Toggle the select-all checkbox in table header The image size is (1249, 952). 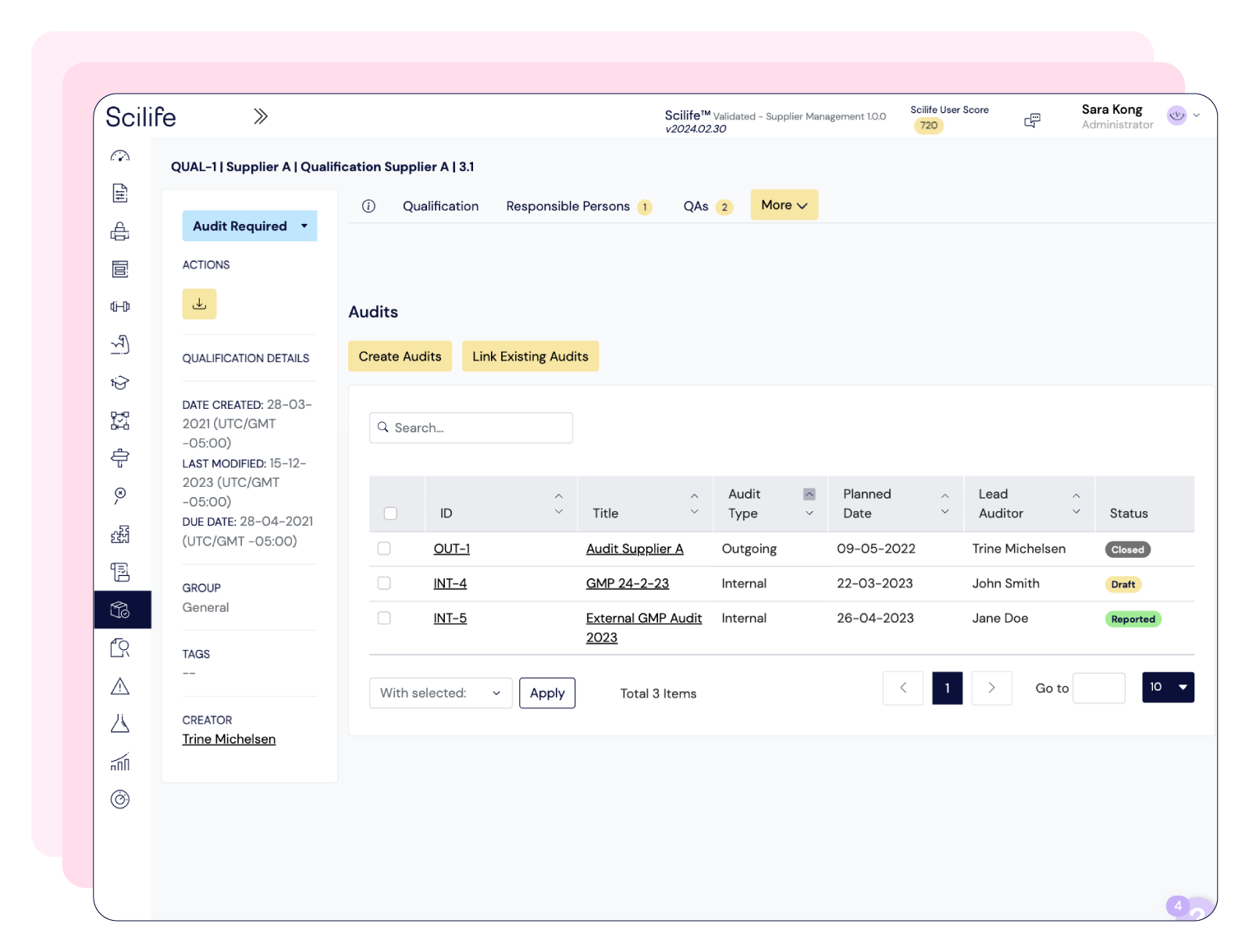click(390, 513)
